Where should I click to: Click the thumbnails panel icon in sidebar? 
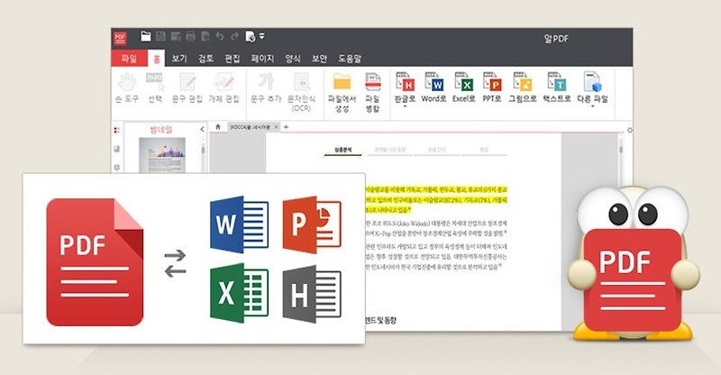pos(117,130)
